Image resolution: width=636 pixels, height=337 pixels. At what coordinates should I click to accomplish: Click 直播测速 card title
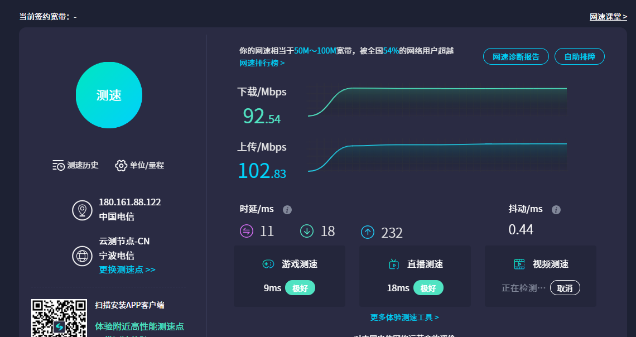[x=425, y=264]
